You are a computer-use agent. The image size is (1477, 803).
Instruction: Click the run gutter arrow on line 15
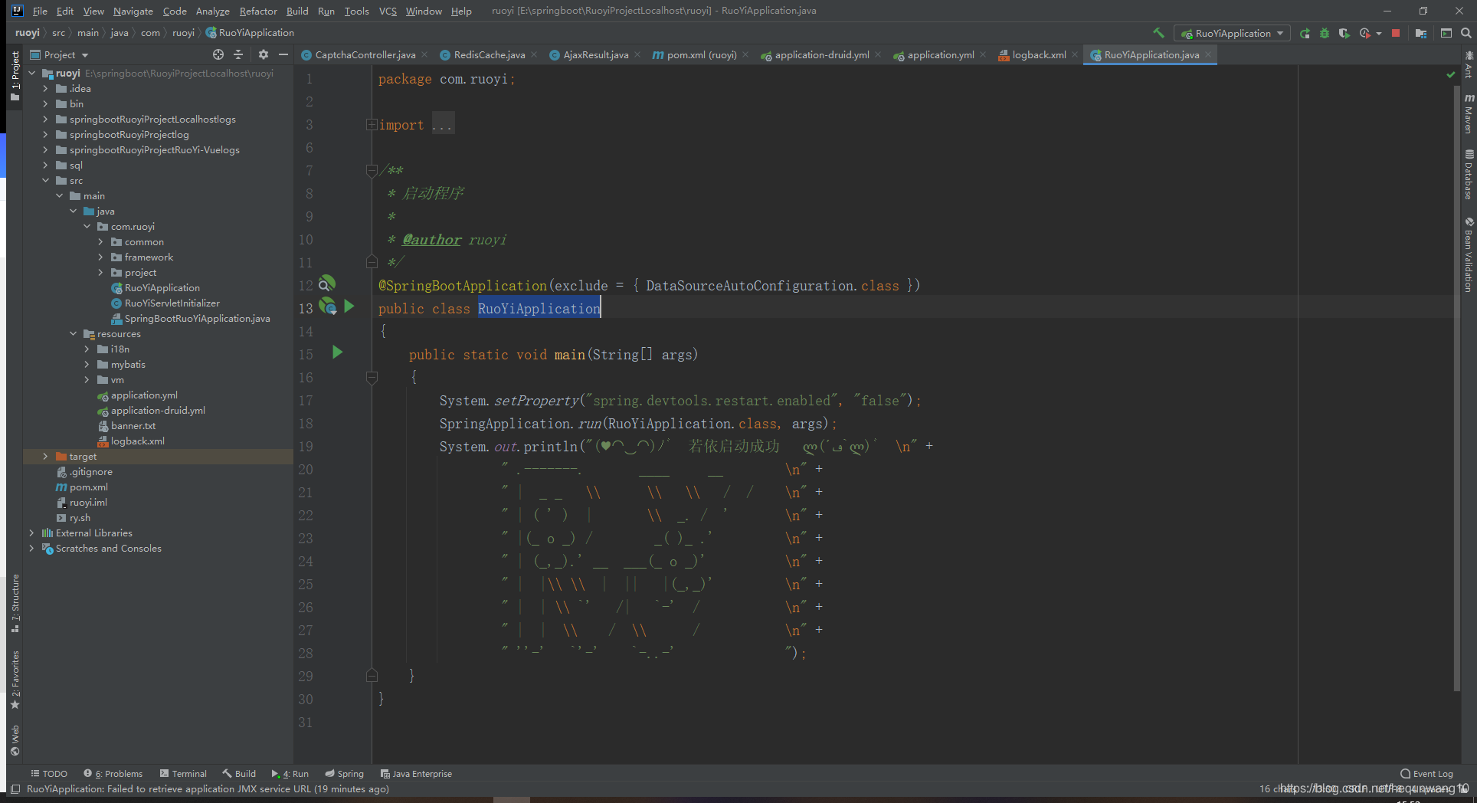(x=338, y=352)
